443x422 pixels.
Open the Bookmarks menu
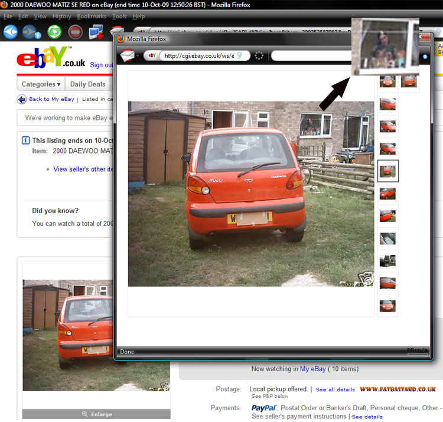tap(92, 17)
